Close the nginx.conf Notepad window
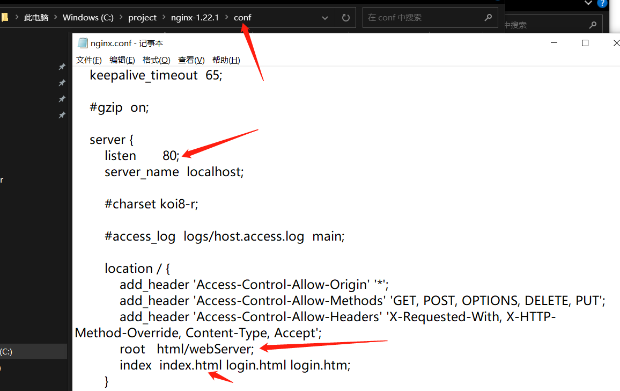 point(616,44)
